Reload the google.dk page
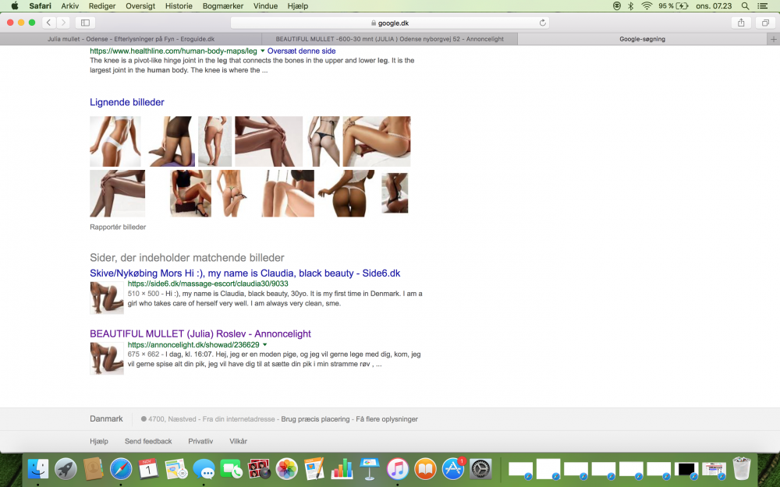 pos(542,23)
